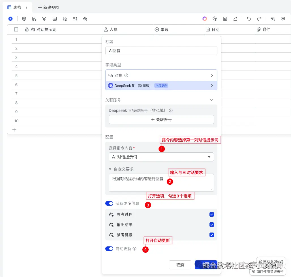Click the 字段捷径 tag
Viewport: 291px width, 277px height.
[161, 86]
